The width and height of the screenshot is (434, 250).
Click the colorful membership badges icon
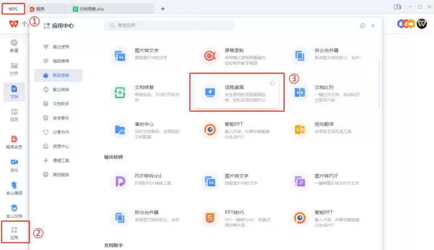point(406,24)
